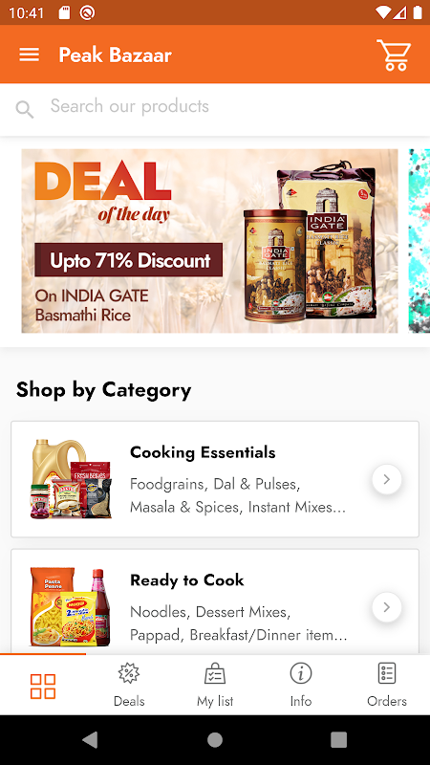
Task: Open the My list bag icon
Action: tap(215, 673)
